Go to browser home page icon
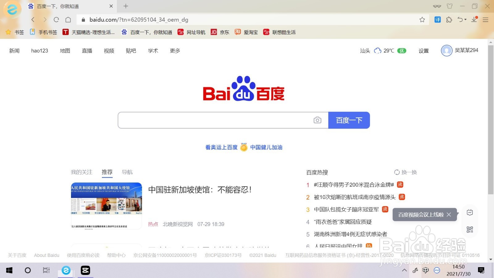494x278 pixels. [x=68, y=20]
